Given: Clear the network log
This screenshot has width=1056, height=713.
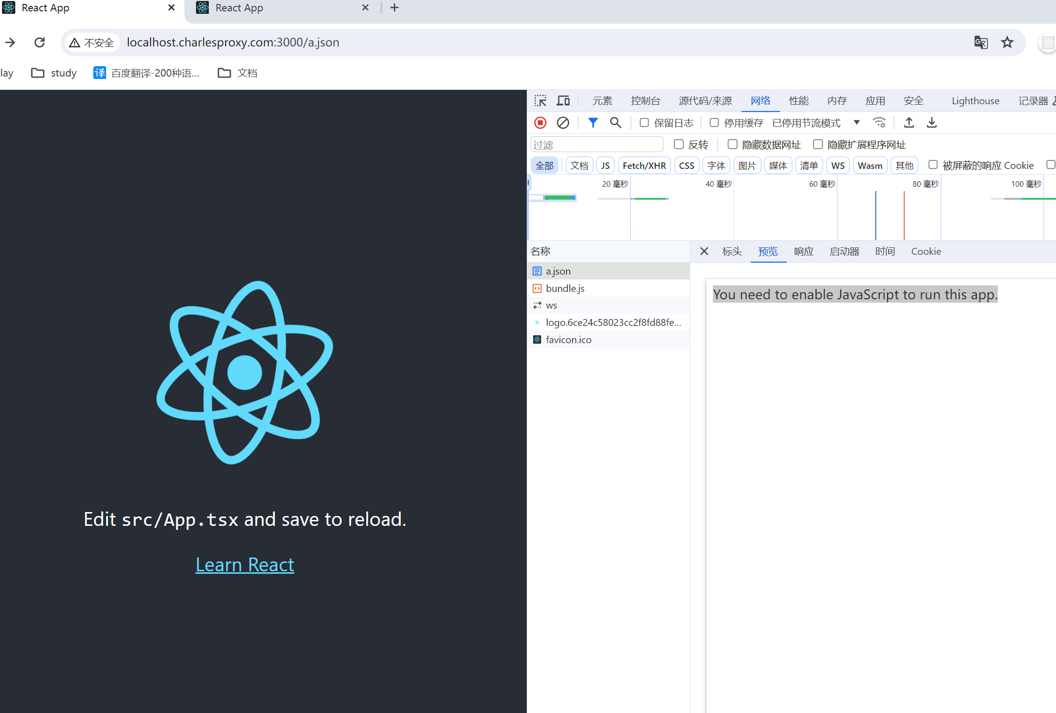Looking at the screenshot, I should point(563,122).
